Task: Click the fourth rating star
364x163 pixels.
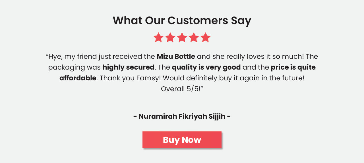Action: [194, 37]
